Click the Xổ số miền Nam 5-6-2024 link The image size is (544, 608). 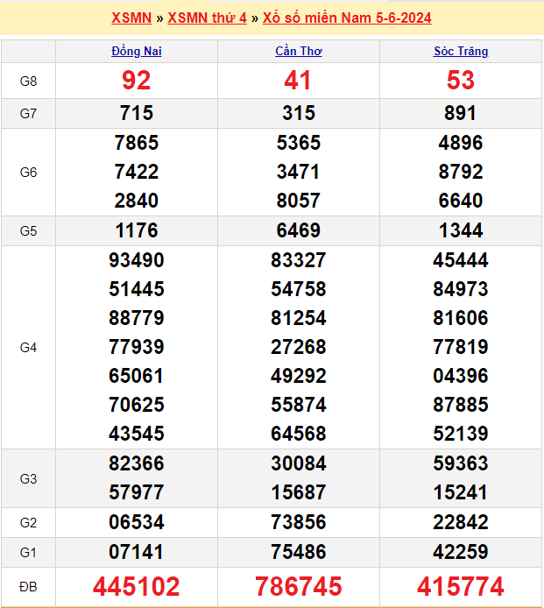[x=347, y=18]
